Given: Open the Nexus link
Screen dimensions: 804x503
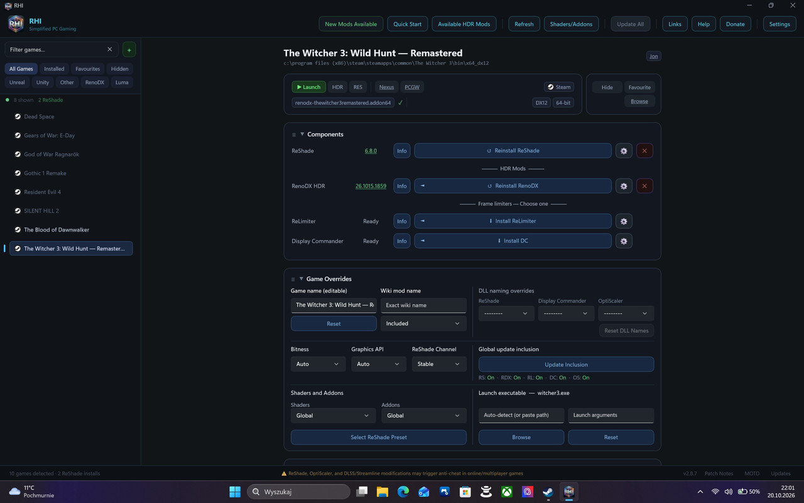Looking at the screenshot, I should pyautogui.click(x=386, y=87).
